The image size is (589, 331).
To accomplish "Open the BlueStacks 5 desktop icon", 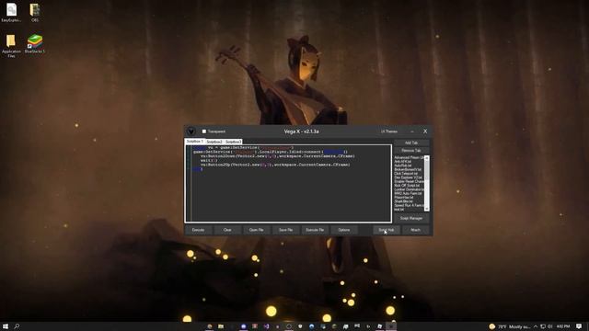I will [x=35, y=44].
